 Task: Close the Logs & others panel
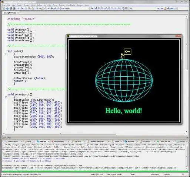[187, 138]
